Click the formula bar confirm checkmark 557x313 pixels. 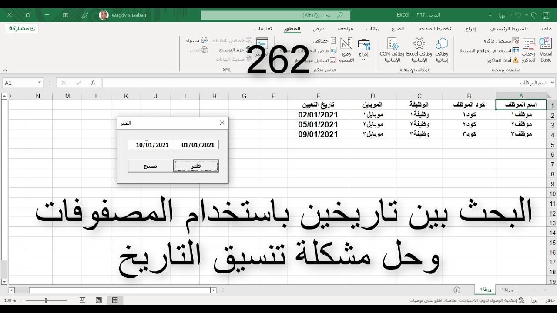[x=78, y=83]
